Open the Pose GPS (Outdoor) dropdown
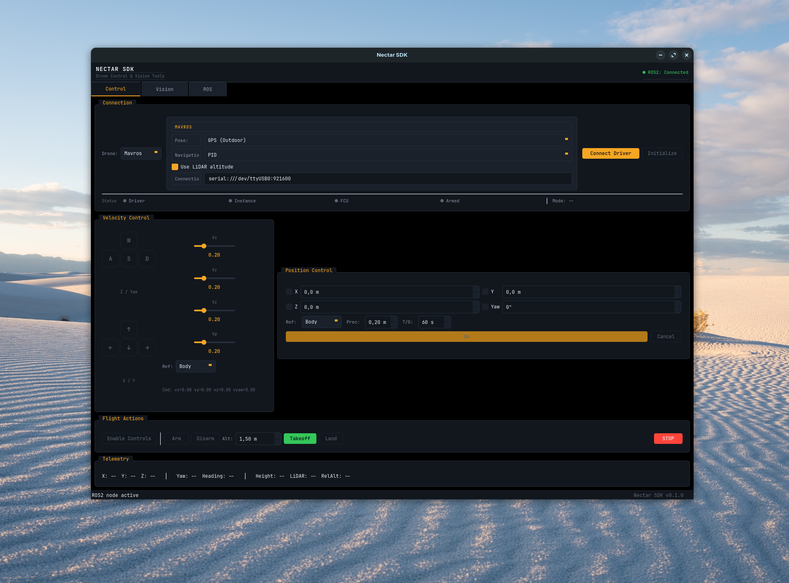This screenshot has height=583, width=789. [x=388, y=140]
